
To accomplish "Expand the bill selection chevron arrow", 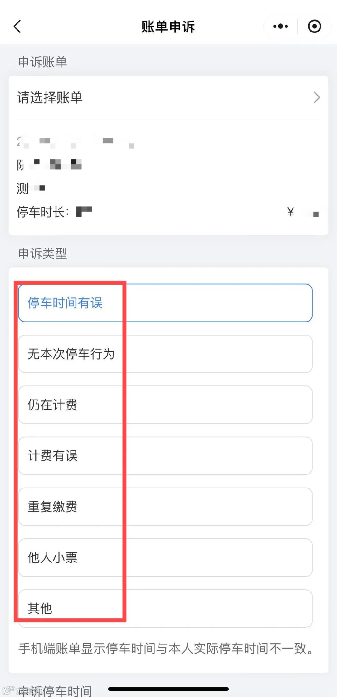I will 317,97.
